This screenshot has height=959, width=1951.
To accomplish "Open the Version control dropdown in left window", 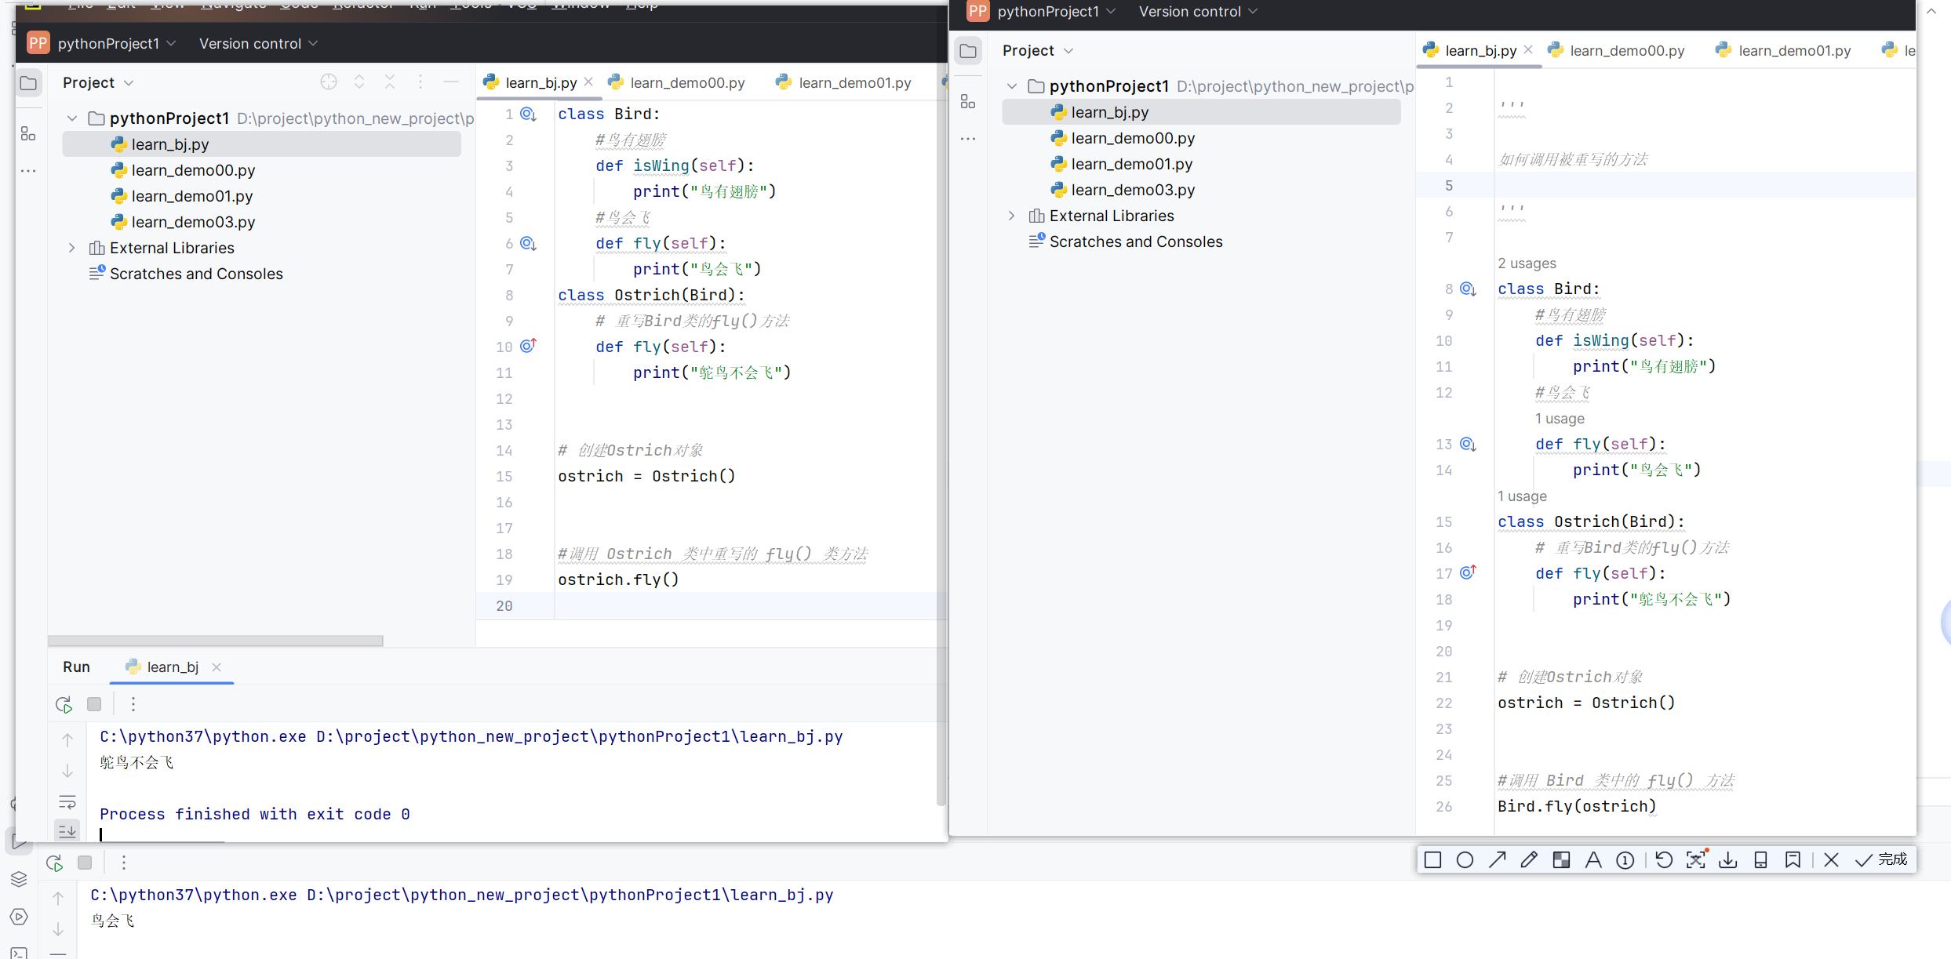I will pos(258,44).
